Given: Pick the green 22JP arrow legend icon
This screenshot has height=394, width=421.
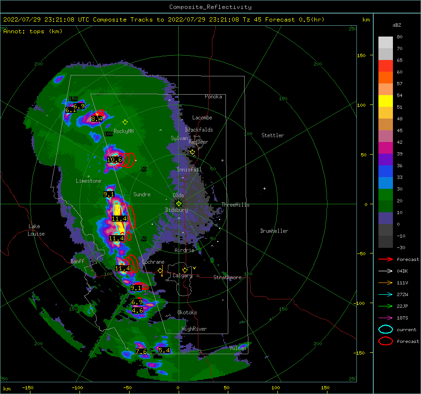Looking at the screenshot, I should click(385, 306).
